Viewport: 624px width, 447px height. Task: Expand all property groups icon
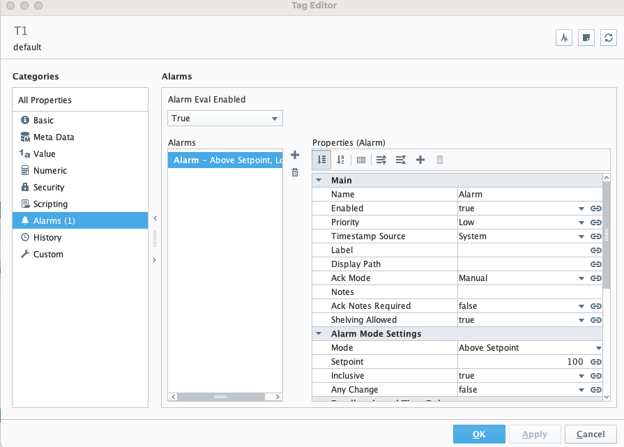381,160
